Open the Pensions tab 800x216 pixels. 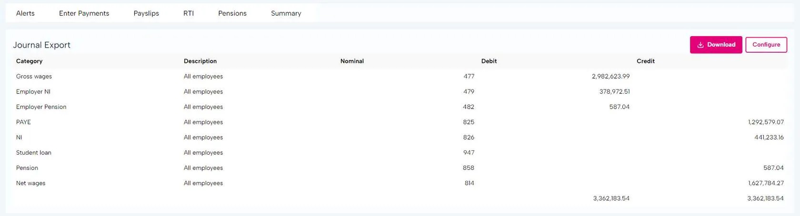232,13
